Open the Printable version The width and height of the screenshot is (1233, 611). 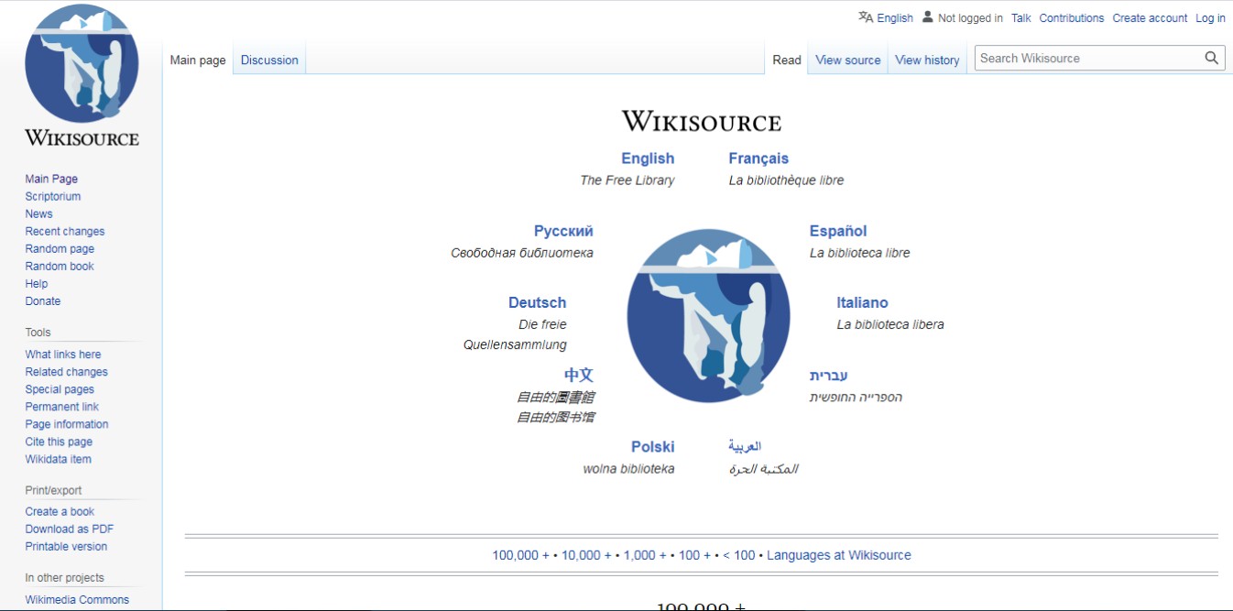tap(66, 547)
